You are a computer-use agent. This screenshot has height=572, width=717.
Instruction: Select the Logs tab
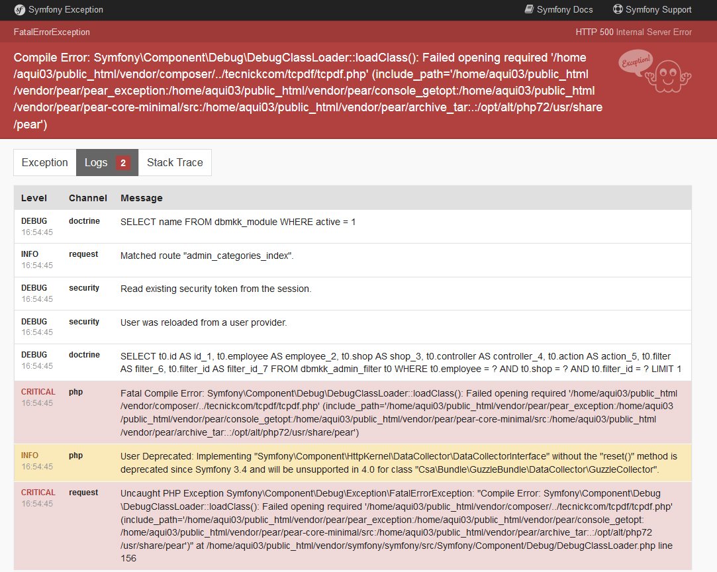(x=107, y=162)
